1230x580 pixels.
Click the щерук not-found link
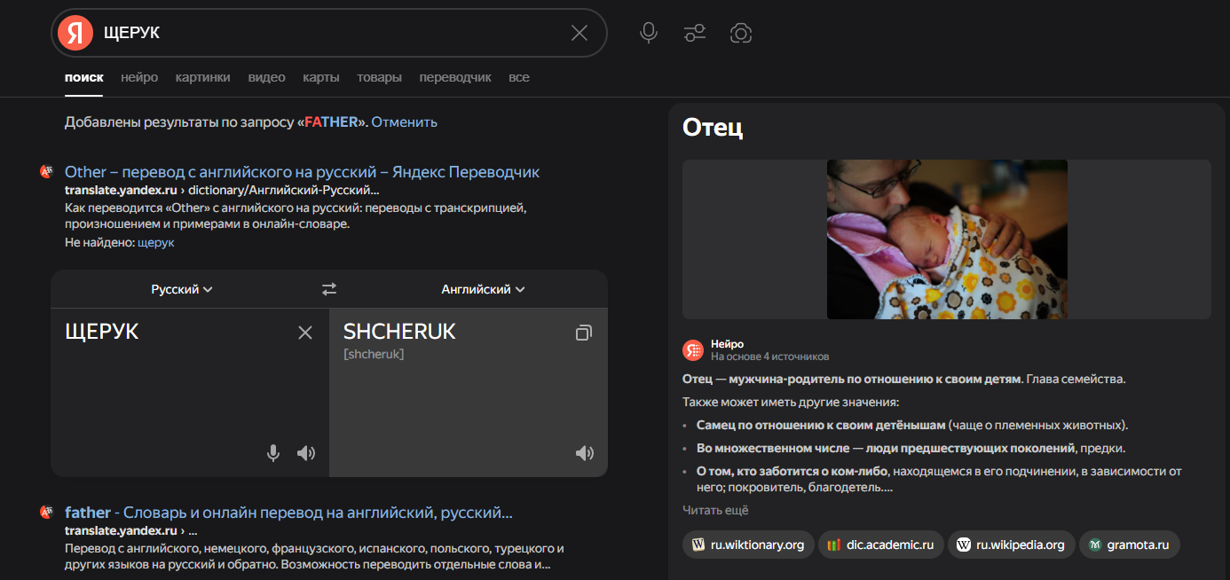point(155,242)
